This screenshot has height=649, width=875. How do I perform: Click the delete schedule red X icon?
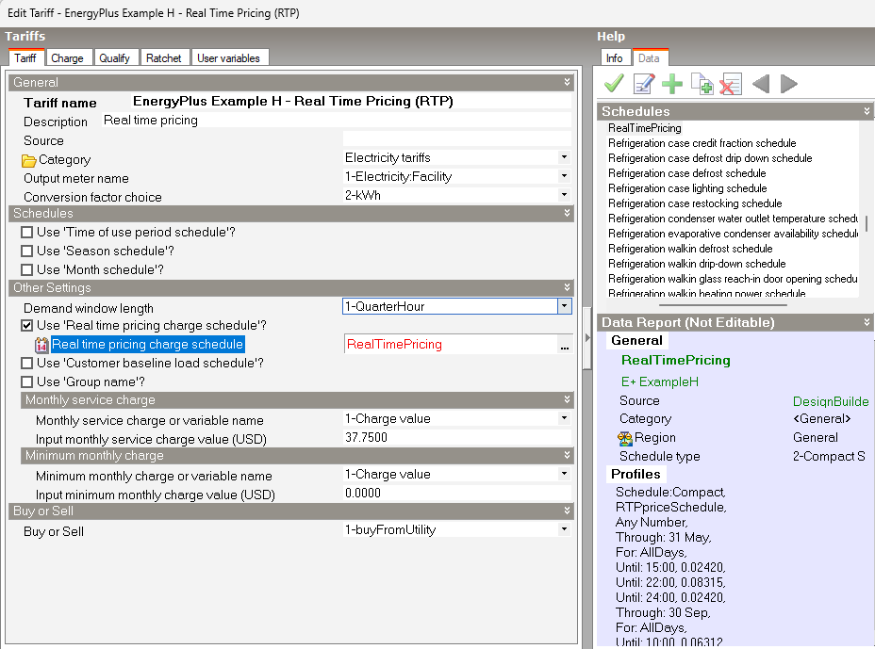click(730, 85)
